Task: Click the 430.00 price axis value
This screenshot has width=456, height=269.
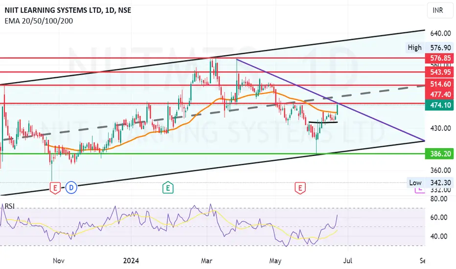Action: pos(440,128)
